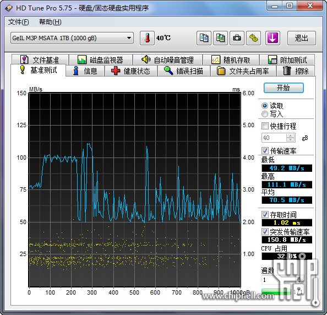Toggle the 存取时间 checkbox
The height and width of the screenshot is (315, 327).
tap(265, 214)
